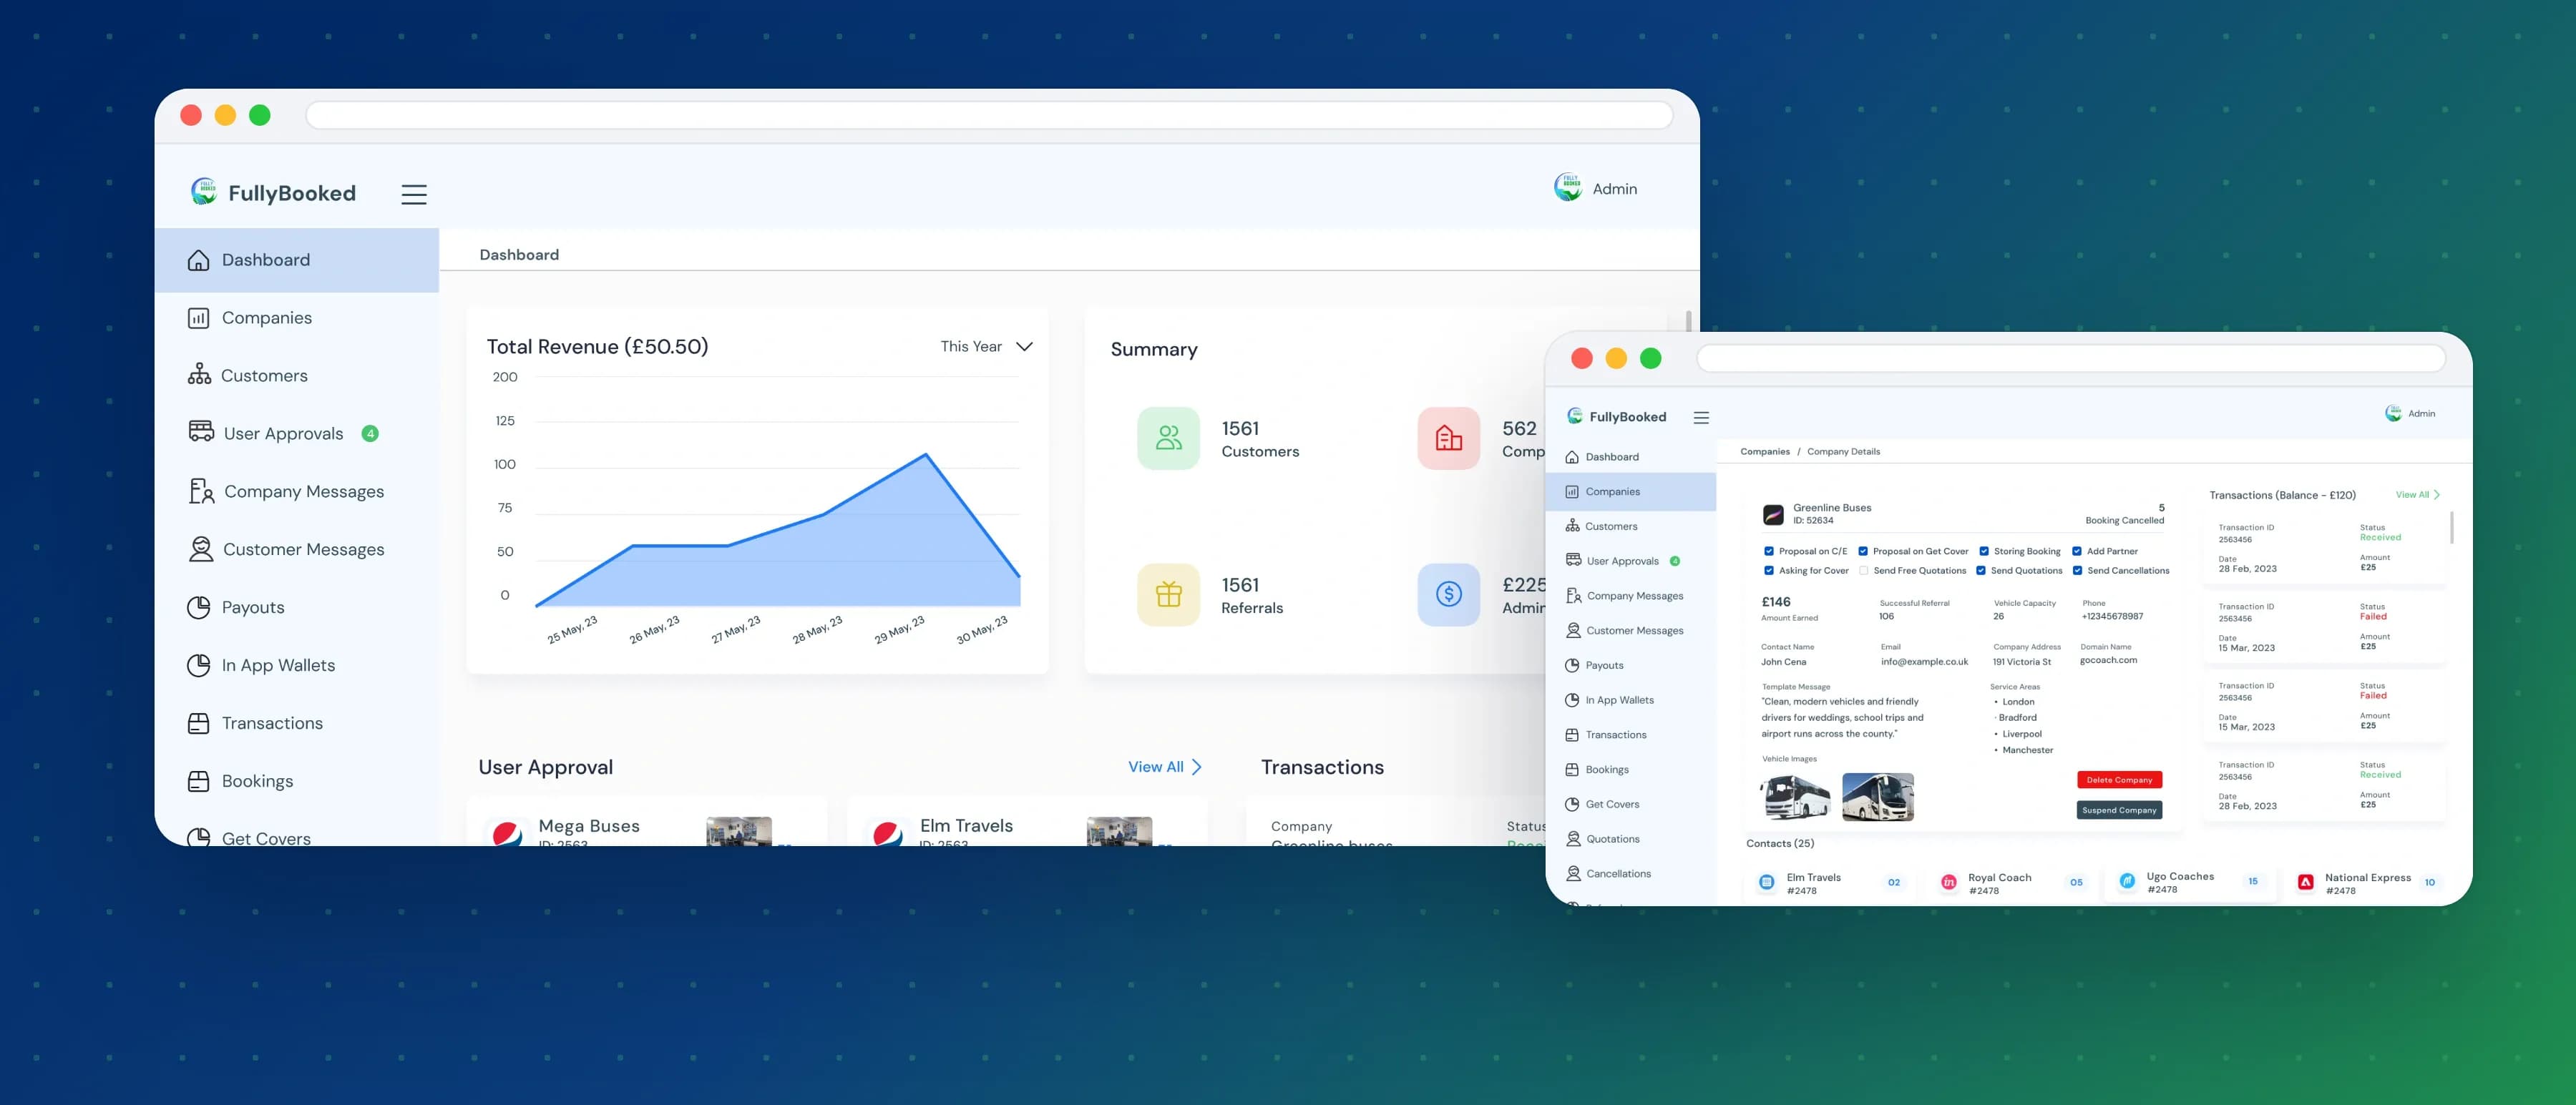Screen dimensions: 2576x1105
Task: Click the blue dollar Admin summary icon
Action: (x=1448, y=594)
